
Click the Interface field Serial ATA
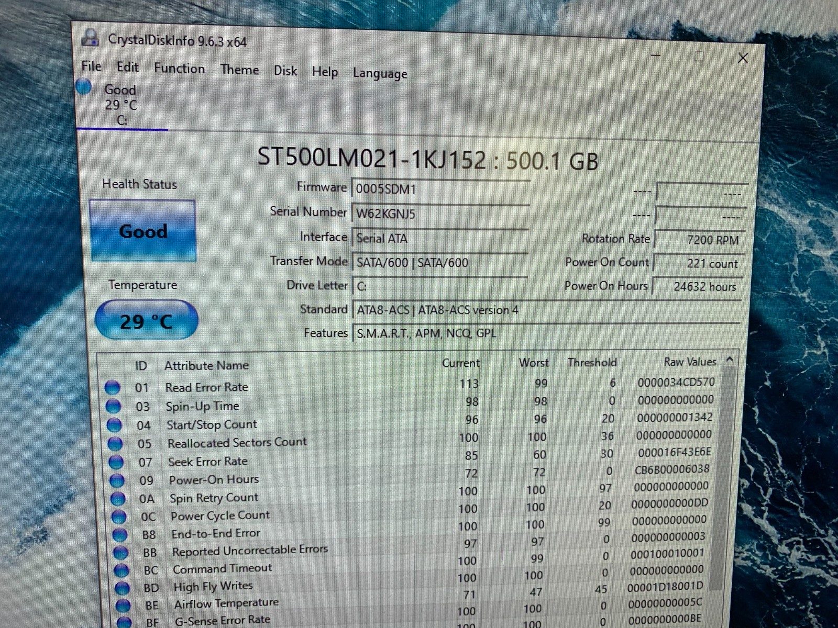pyautogui.click(x=440, y=238)
